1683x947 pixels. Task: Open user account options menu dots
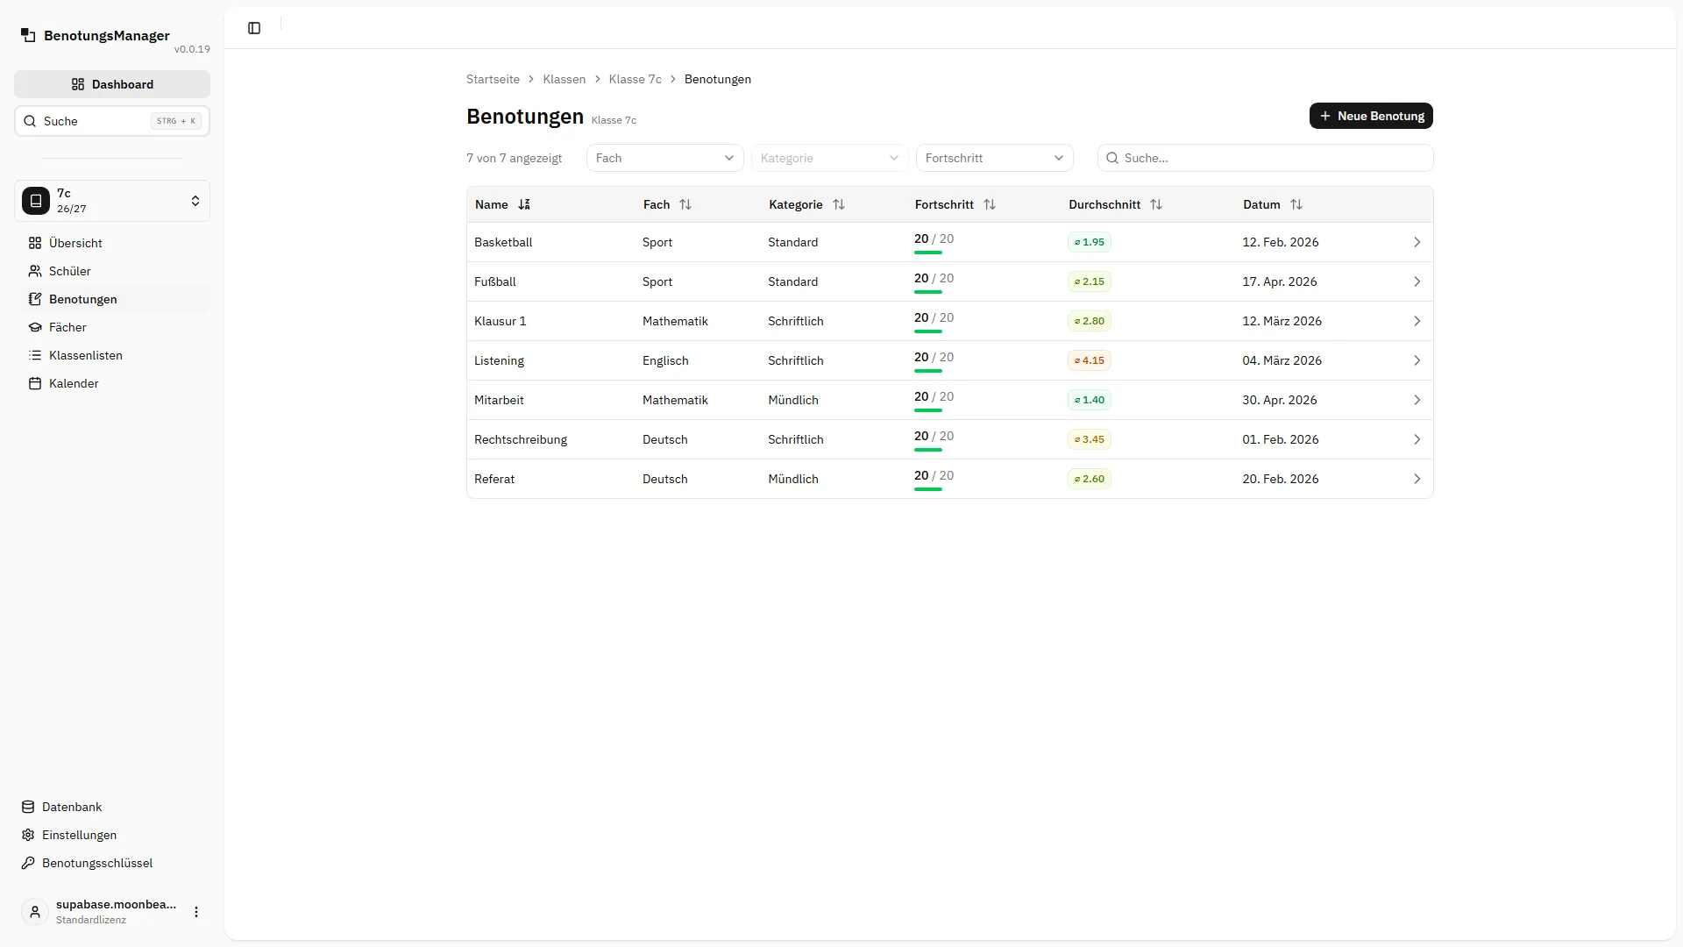pyautogui.click(x=196, y=912)
